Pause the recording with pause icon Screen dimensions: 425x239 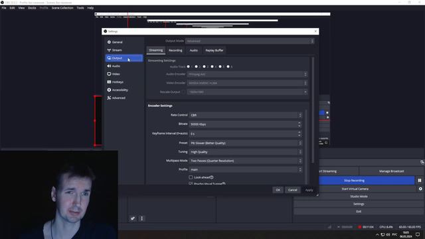(x=420, y=181)
